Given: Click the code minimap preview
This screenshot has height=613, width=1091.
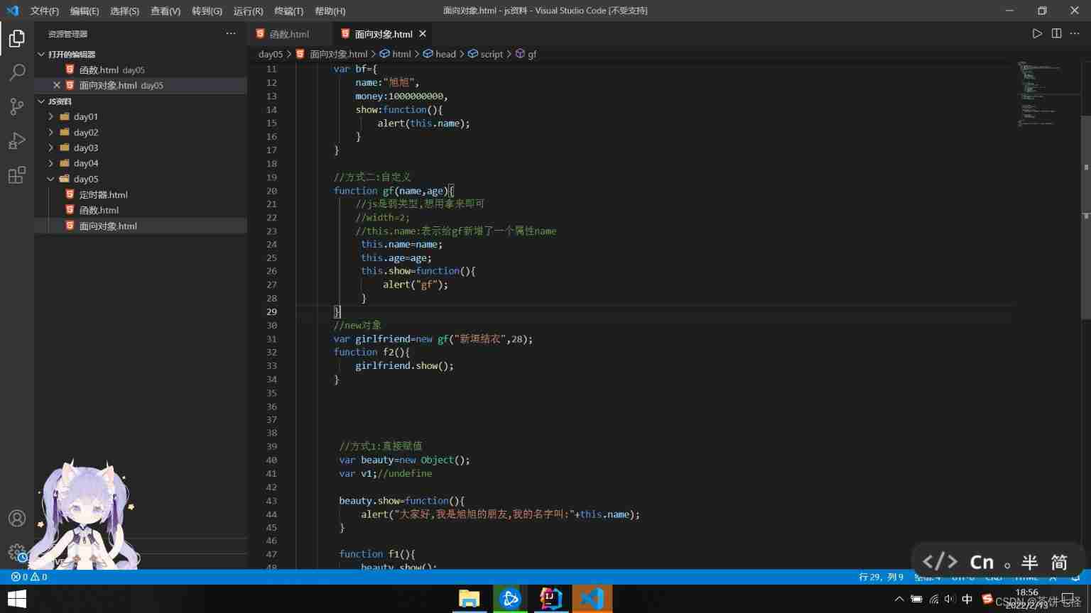Looking at the screenshot, I should [1048, 94].
